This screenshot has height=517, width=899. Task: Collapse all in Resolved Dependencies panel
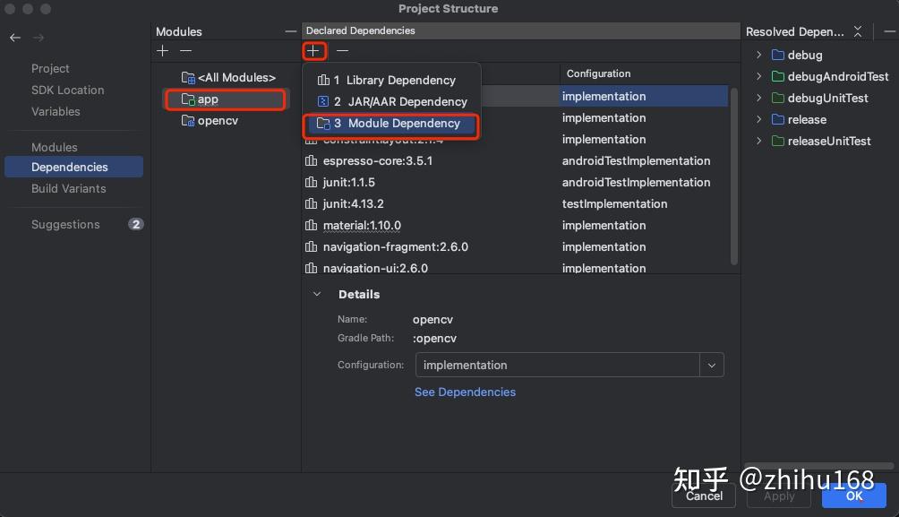858,31
